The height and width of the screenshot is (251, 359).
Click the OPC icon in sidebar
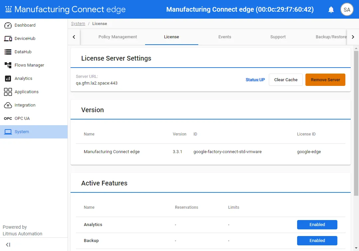(x=8, y=119)
